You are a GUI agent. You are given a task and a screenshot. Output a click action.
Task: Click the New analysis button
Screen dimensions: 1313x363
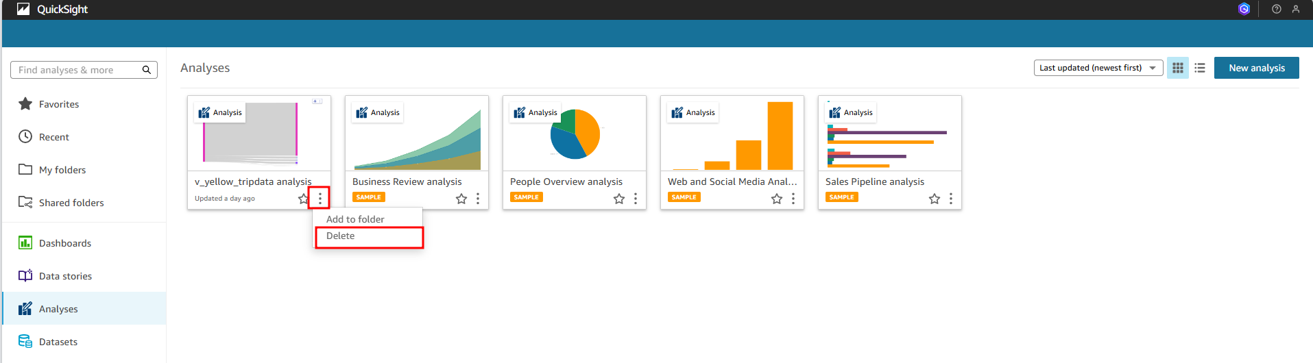click(x=1256, y=68)
